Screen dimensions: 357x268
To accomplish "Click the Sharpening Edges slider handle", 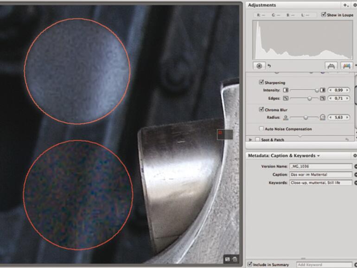I will coord(309,99).
